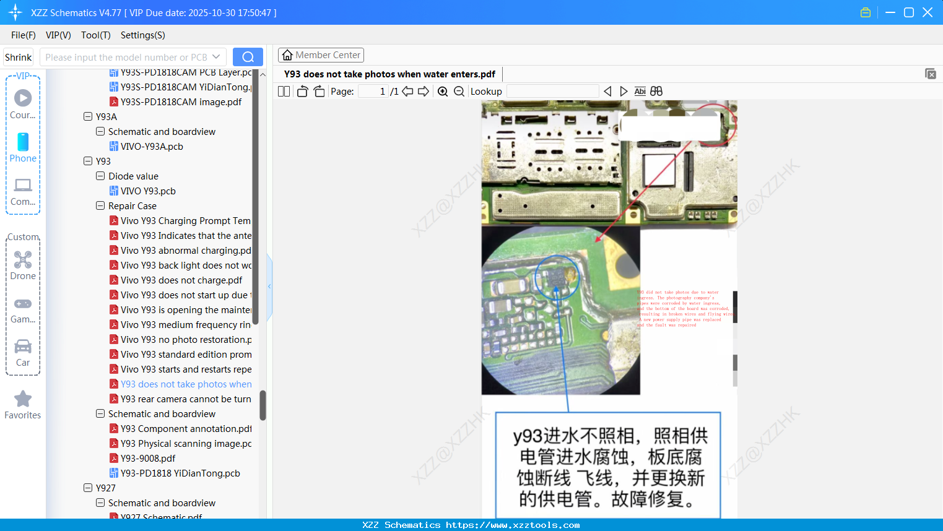Open the File(F) menu
Viewport: 943px width, 531px height.
(x=24, y=35)
